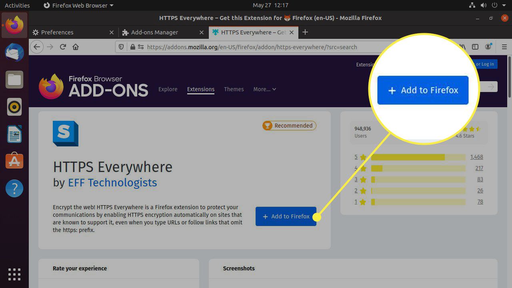Close the HTTPS Everywhere tab
The width and height of the screenshot is (512, 288).
tap(292, 32)
